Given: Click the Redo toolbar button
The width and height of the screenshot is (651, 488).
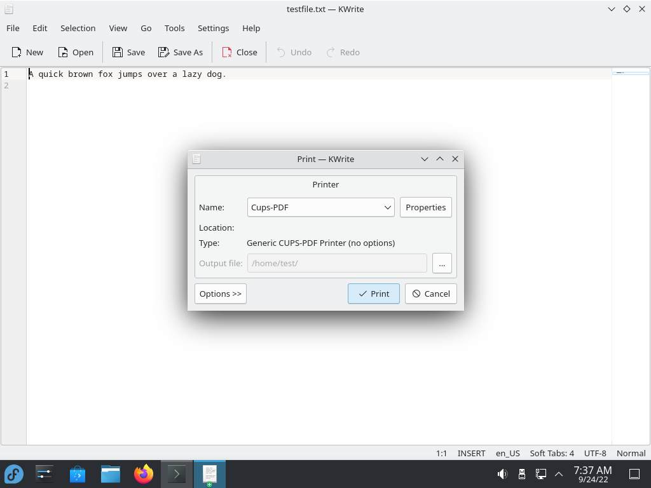Looking at the screenshot, I should point(343,52).
